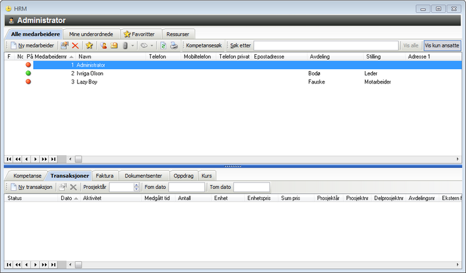Sort by the Navn column header

(111, 57)
